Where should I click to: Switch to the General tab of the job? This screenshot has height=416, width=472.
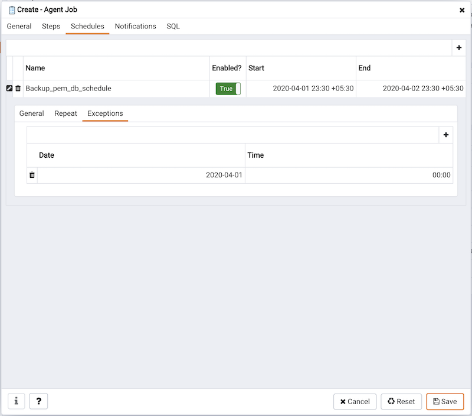point(19,26)
